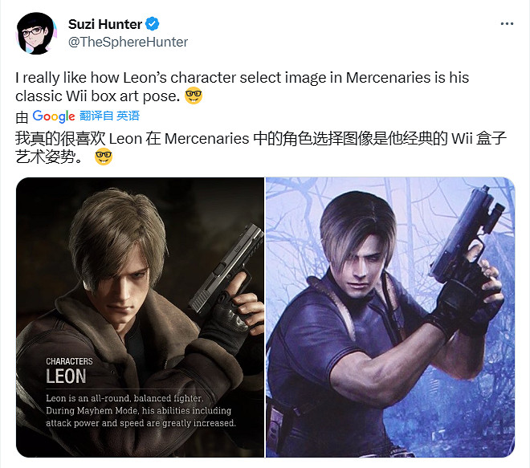Click the pistol in the left image
Image resolution: width=530 pixels, height=468 pixels.
[x=225, y=271]
